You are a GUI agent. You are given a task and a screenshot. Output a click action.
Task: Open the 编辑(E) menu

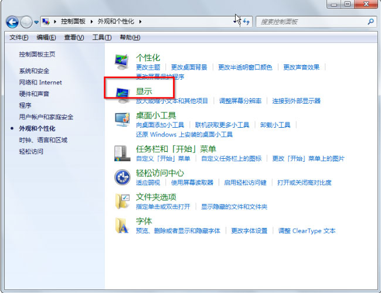click(46, 38)
